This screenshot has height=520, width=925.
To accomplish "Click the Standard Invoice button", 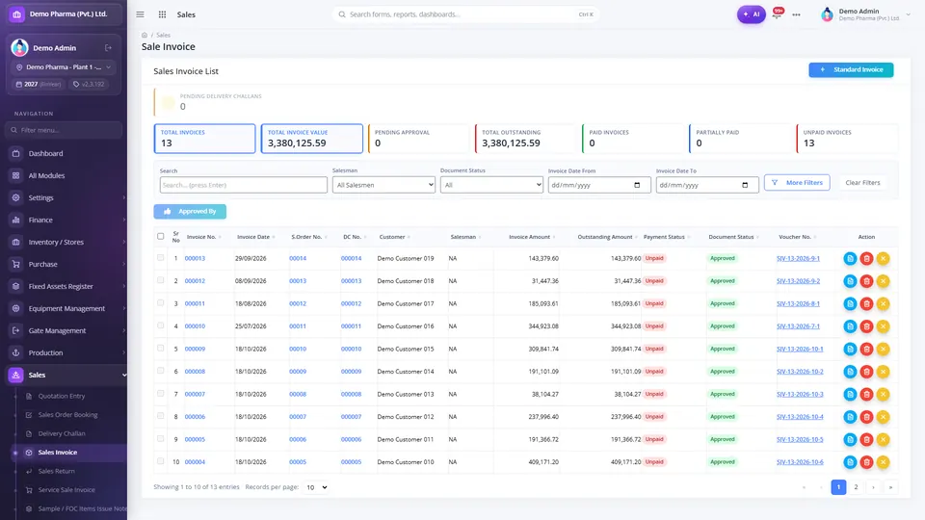I will click(x=851, y=69).
